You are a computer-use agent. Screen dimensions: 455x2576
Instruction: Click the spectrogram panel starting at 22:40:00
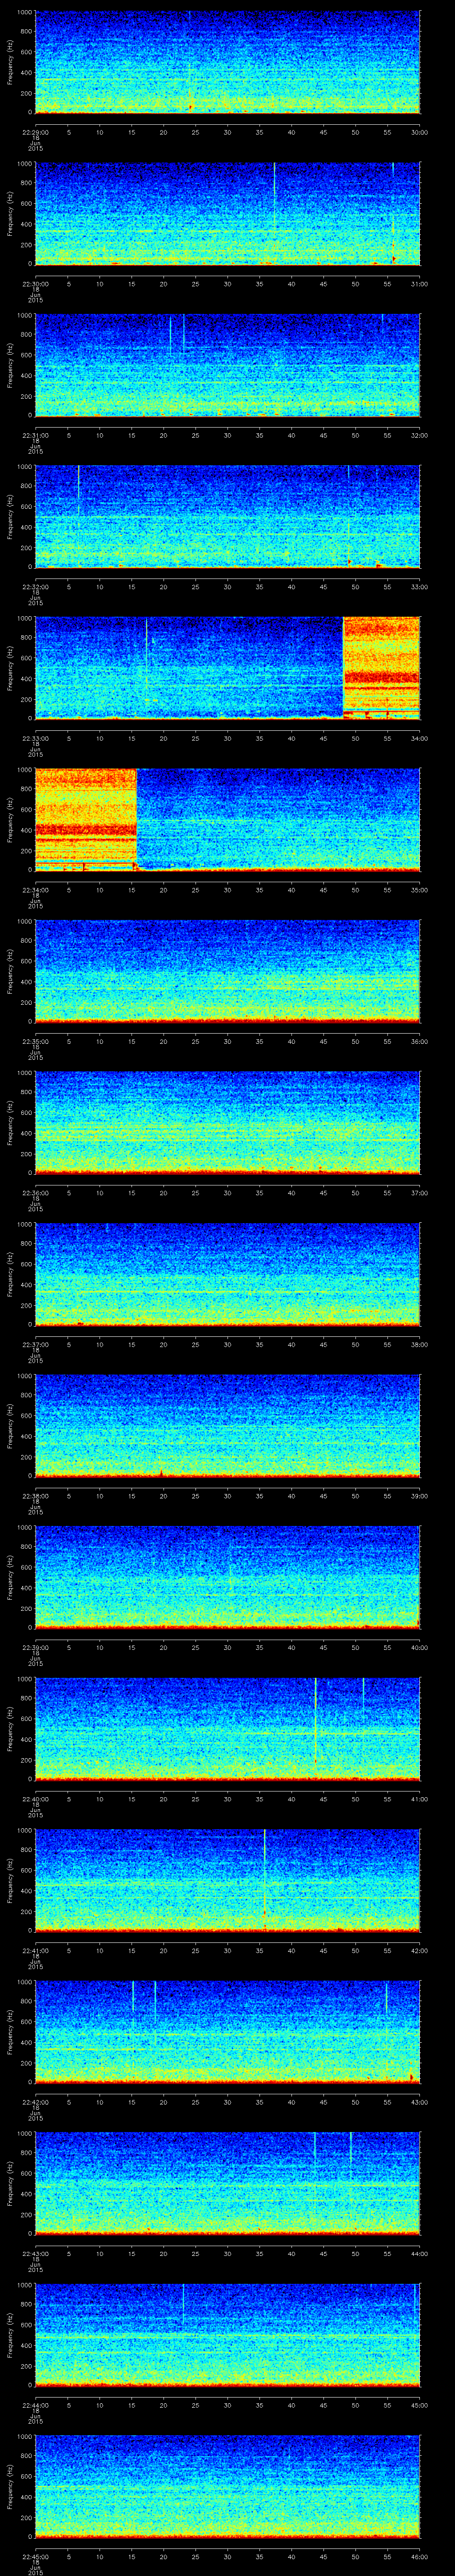click(x=227, y=1728)
